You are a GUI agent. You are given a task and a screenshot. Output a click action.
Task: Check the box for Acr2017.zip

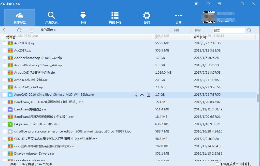5,51
